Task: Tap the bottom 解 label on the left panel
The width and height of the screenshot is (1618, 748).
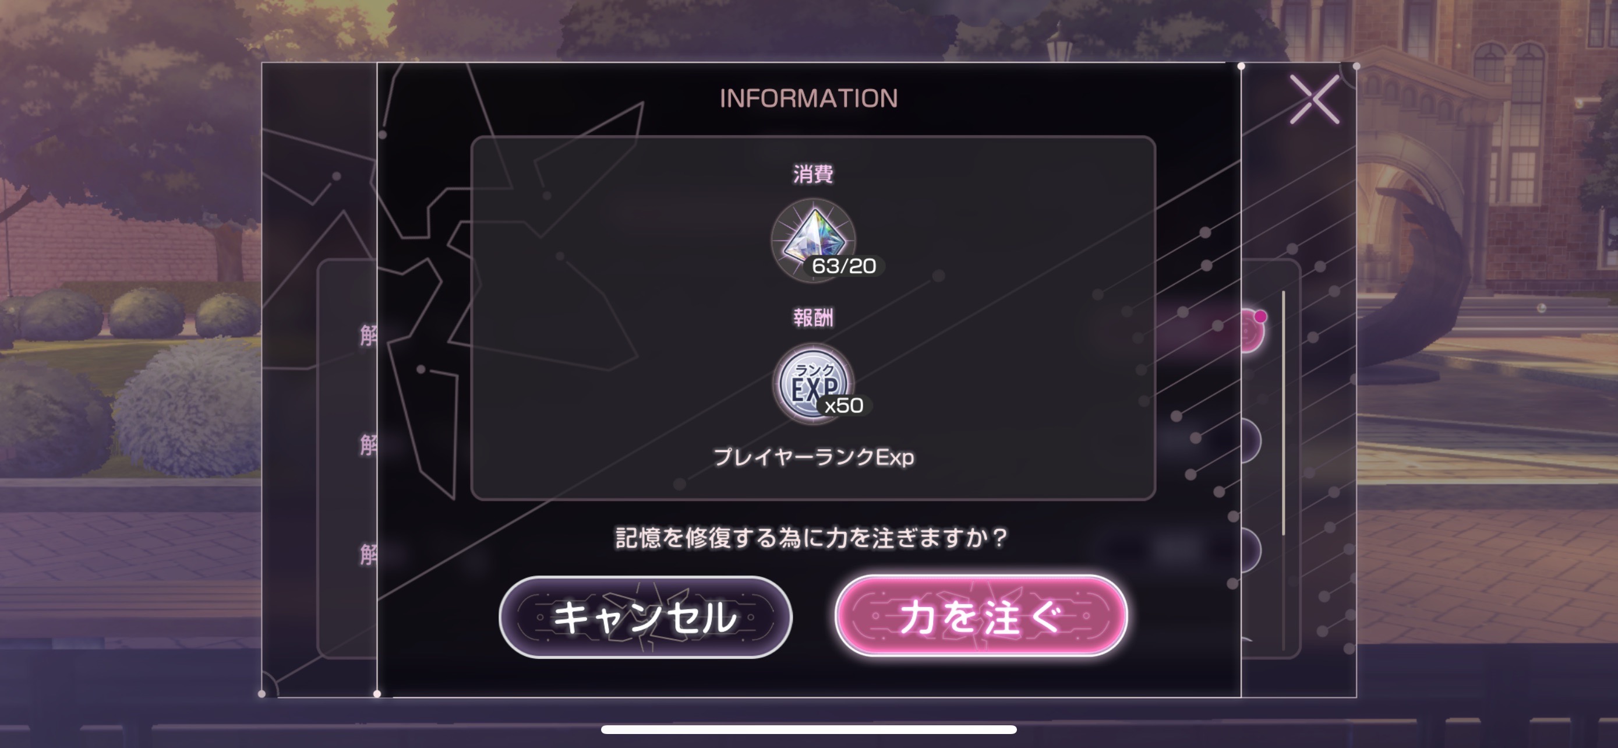Action: [369, 555]
